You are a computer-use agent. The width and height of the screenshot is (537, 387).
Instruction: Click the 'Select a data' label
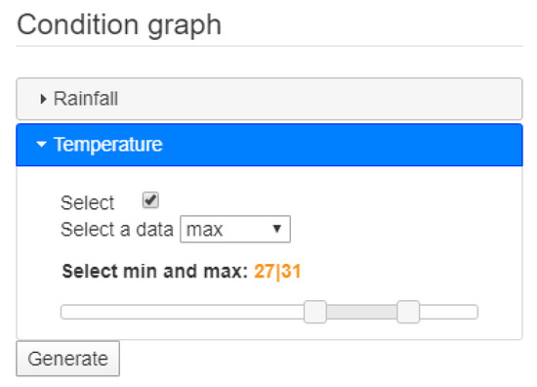pos(117,230)
